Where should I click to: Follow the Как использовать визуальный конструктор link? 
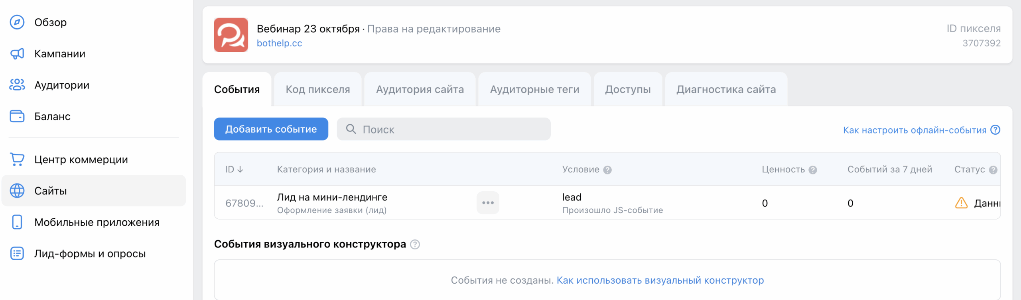[660, 280]
